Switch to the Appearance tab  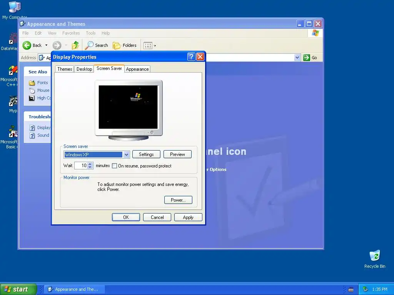[137, 69]
